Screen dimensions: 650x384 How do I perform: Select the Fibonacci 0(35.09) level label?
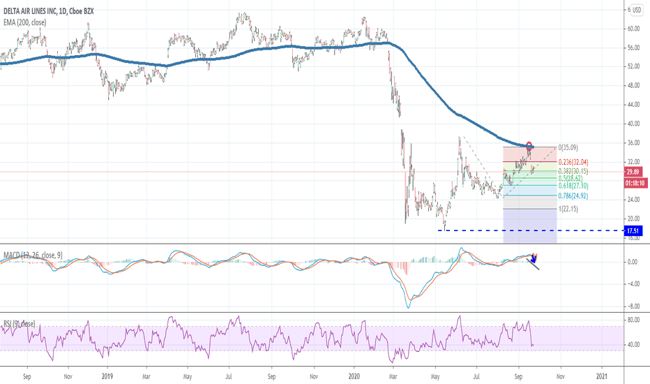pos(568,147)
